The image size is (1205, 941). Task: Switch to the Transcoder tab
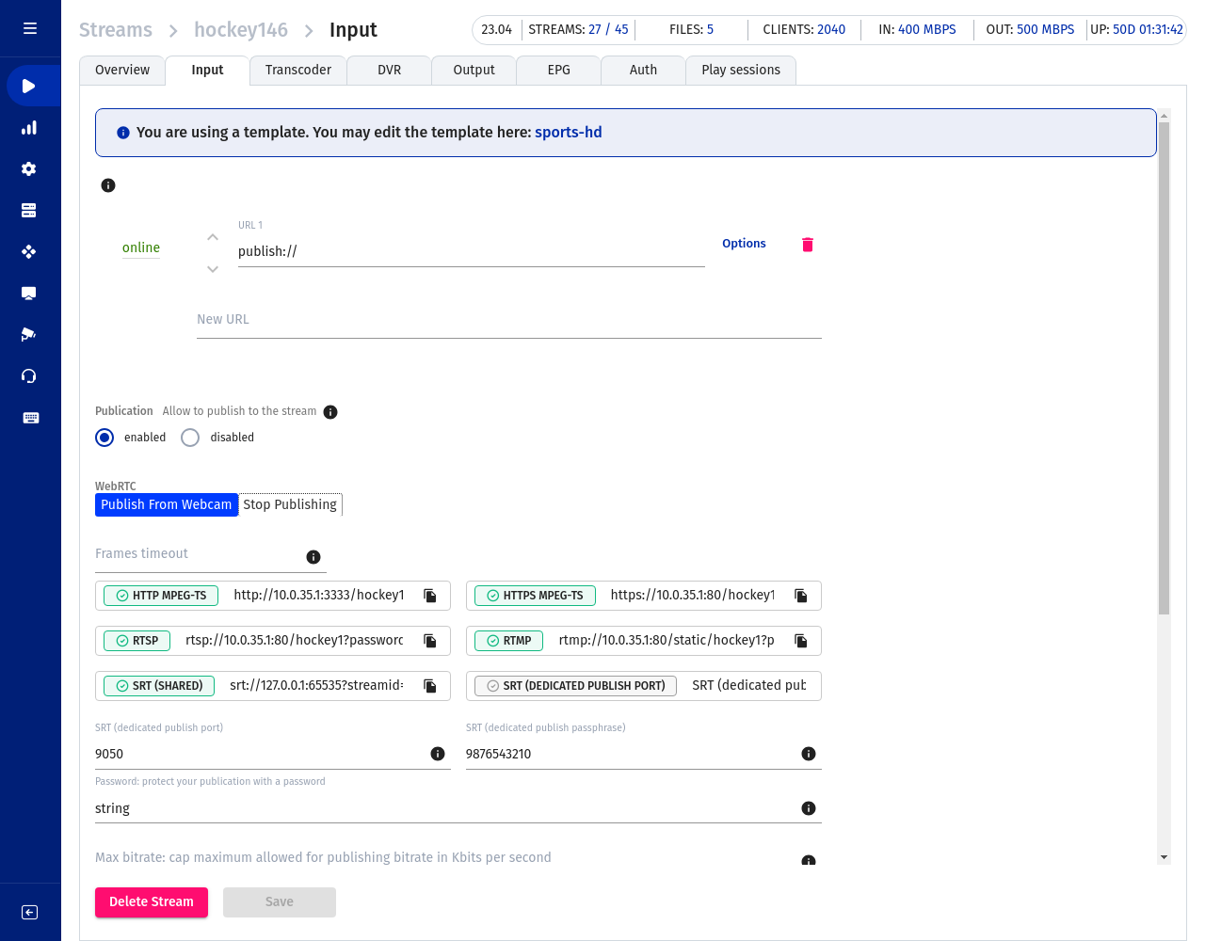tap(297, 71)
